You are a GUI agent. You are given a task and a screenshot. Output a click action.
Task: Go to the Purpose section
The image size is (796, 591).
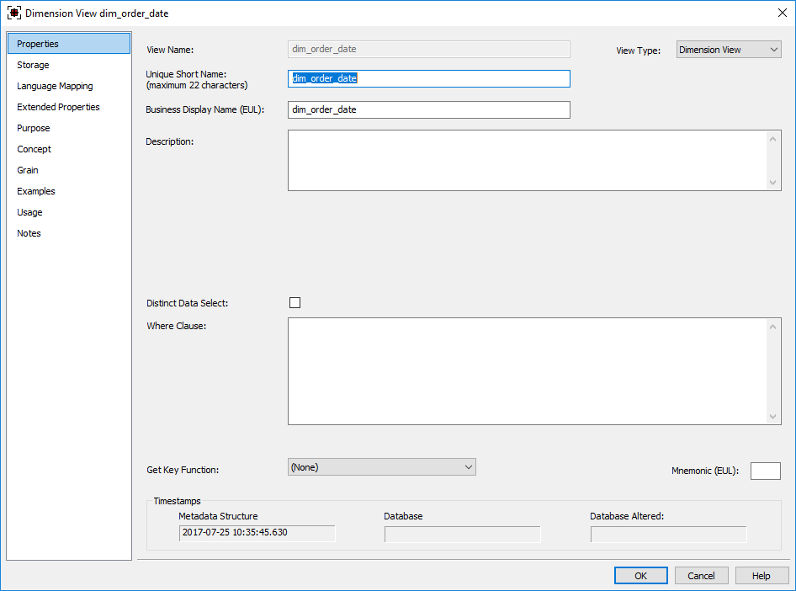point(34,128)
